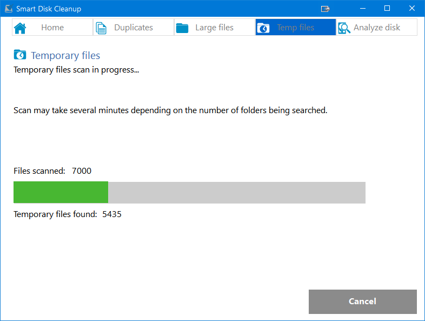425x321 pixels.
Task: Switch to the Duplicates tab
Action: point(134,27)
